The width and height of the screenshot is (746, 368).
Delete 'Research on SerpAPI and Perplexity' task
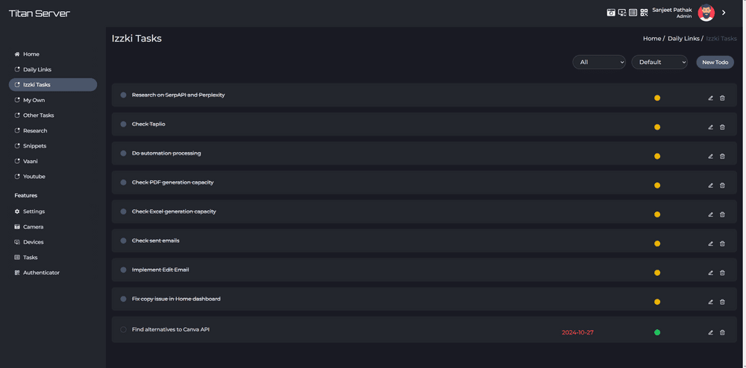tap(722, 98)
